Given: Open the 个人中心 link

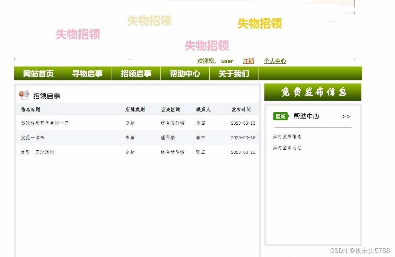Looking at the screenshot, I should point(275,61).
